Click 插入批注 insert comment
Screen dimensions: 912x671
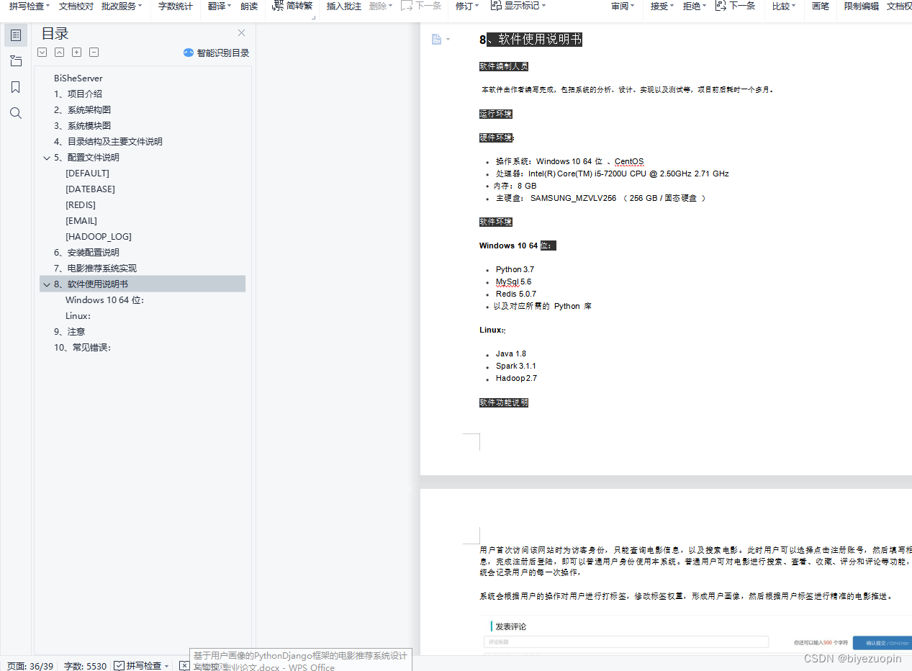(344, 6)
